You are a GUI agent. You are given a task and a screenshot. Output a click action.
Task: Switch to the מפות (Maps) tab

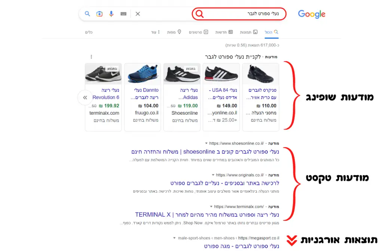click(x=174, y=32)
